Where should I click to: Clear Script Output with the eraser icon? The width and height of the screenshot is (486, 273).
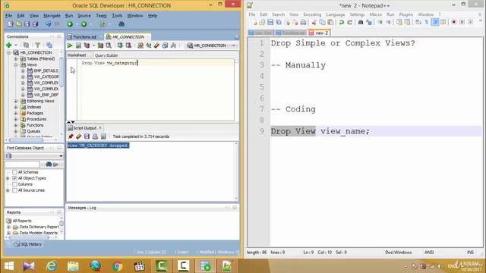tap(79, 136)
